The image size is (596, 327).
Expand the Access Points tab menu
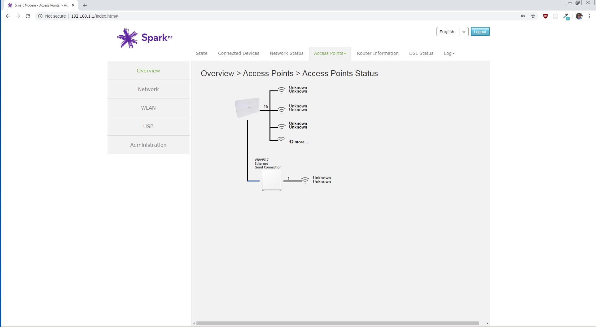coord(330,53)
